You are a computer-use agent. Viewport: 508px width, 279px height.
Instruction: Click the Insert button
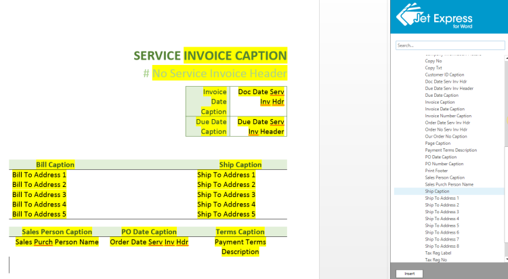tap(410, 274)
